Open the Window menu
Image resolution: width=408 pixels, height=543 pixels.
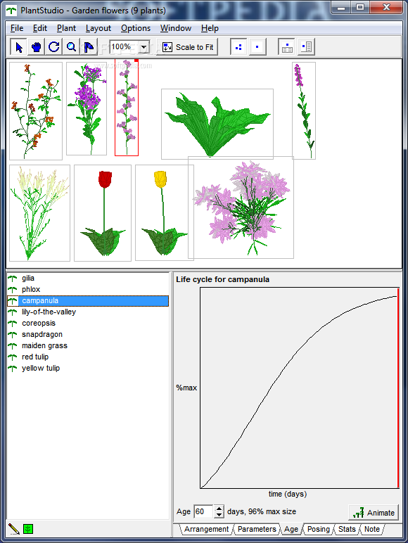click(x=176, y=28)
